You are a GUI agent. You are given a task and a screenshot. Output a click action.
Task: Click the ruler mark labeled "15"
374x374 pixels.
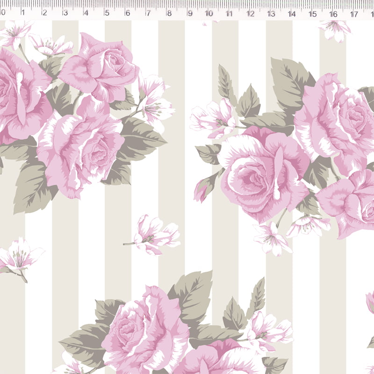pyautogui.click(x=312, y=14)
